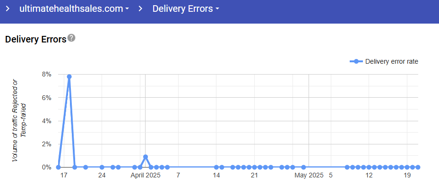The height and width of the screenshot is (193, 439).
Task: Click the breadcrumb chevron before Delivery Errors
Action: click(140, 9)
